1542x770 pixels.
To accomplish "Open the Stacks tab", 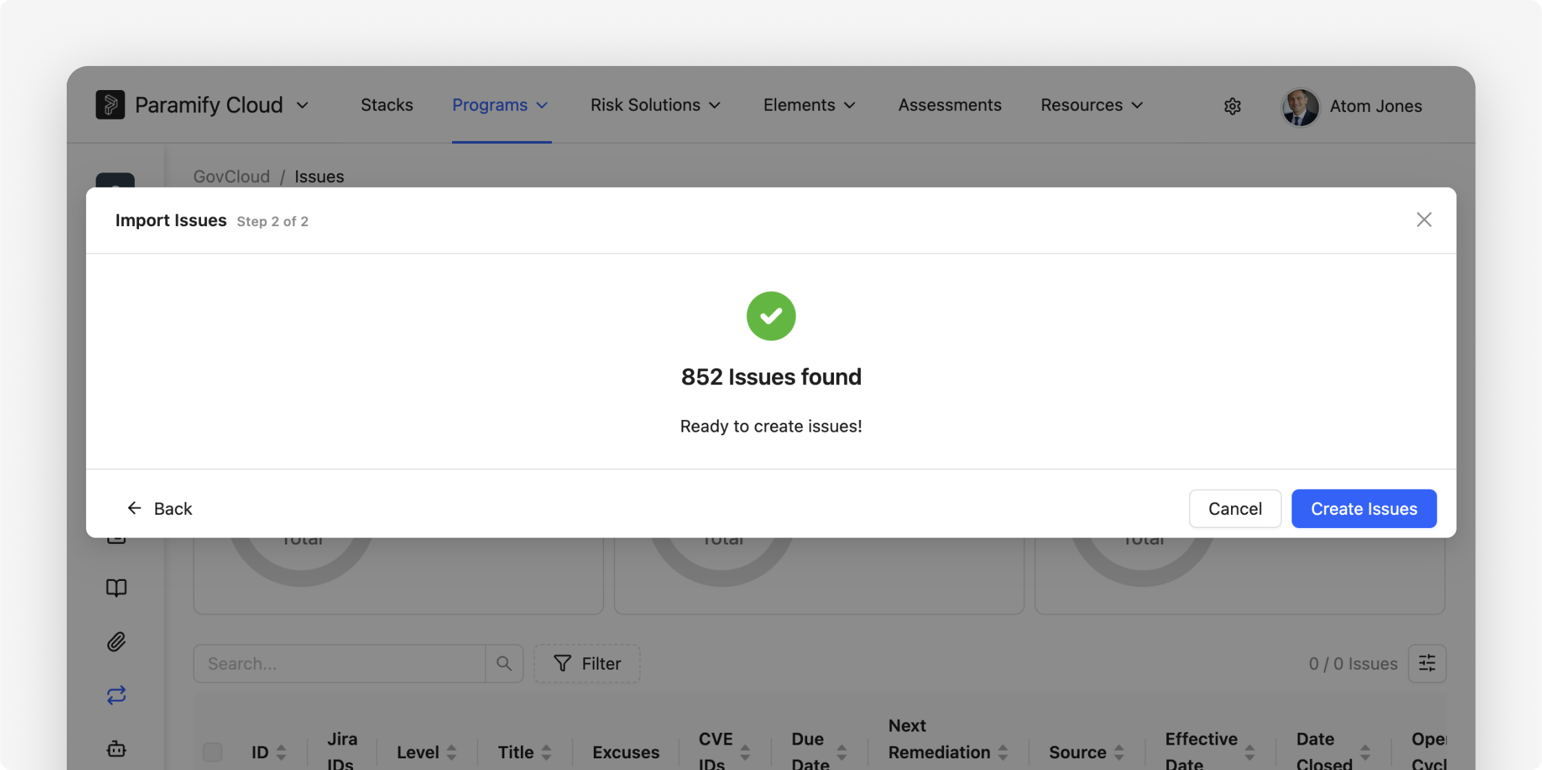I will pyautogui.click(x=387, y=105).
